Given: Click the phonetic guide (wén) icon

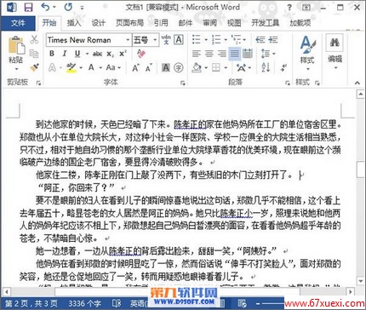Looking at the screenshot, I should 166,40.
